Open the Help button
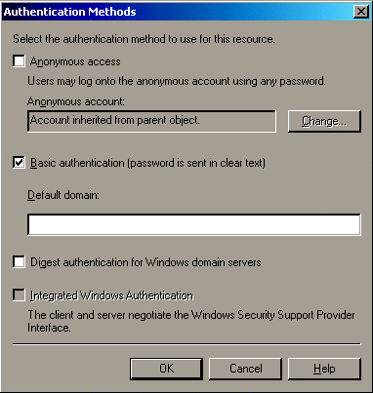The width and height of the screenshot is (373, 393). [x=324, y=369]
